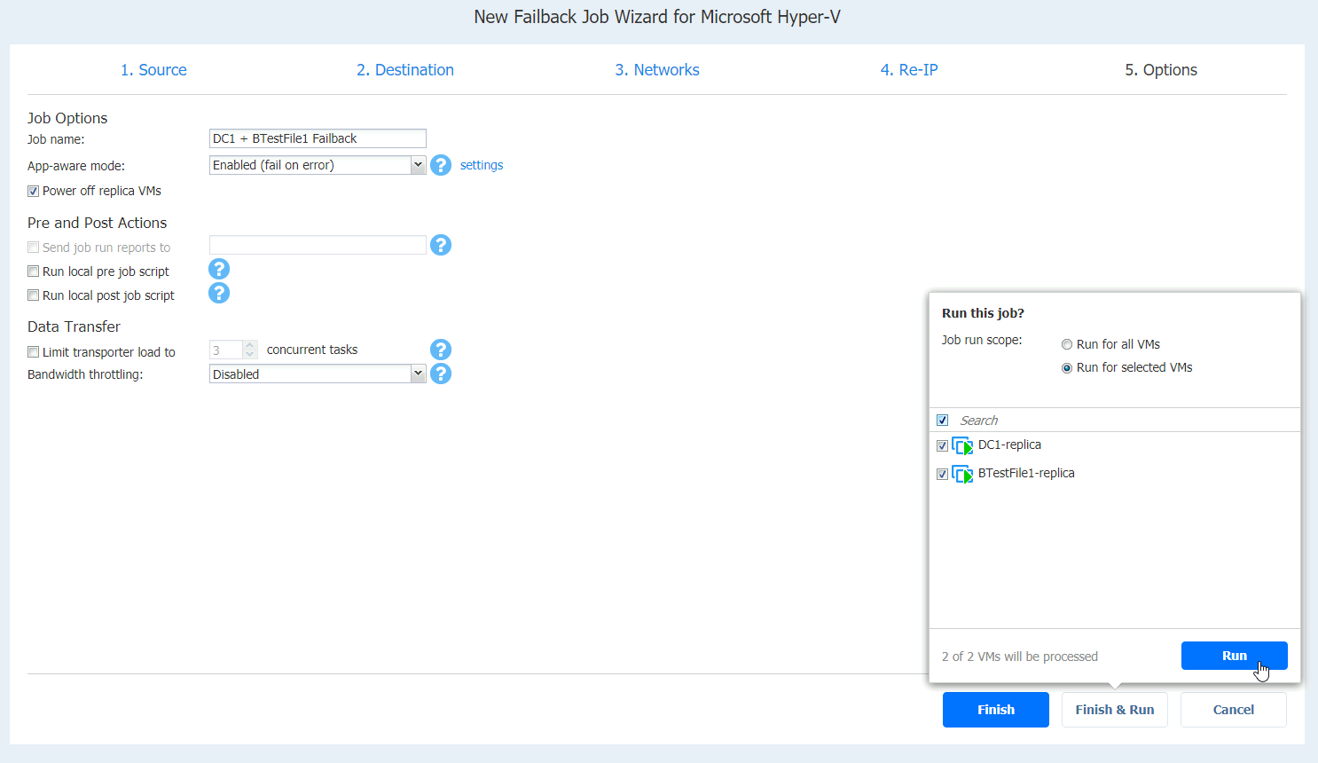Select Run for selected VMs option

click(x=1067, y=368)
